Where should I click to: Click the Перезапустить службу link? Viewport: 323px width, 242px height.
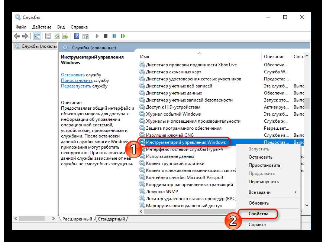click(x=76, y=86)
